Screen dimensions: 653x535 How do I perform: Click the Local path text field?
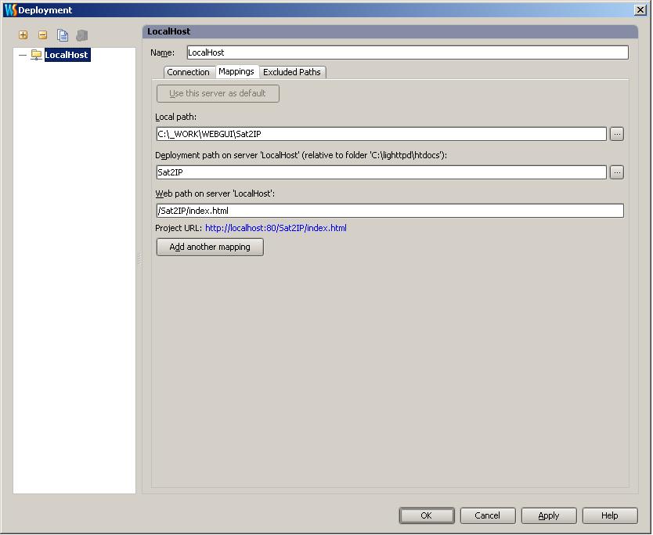[381, 134]
